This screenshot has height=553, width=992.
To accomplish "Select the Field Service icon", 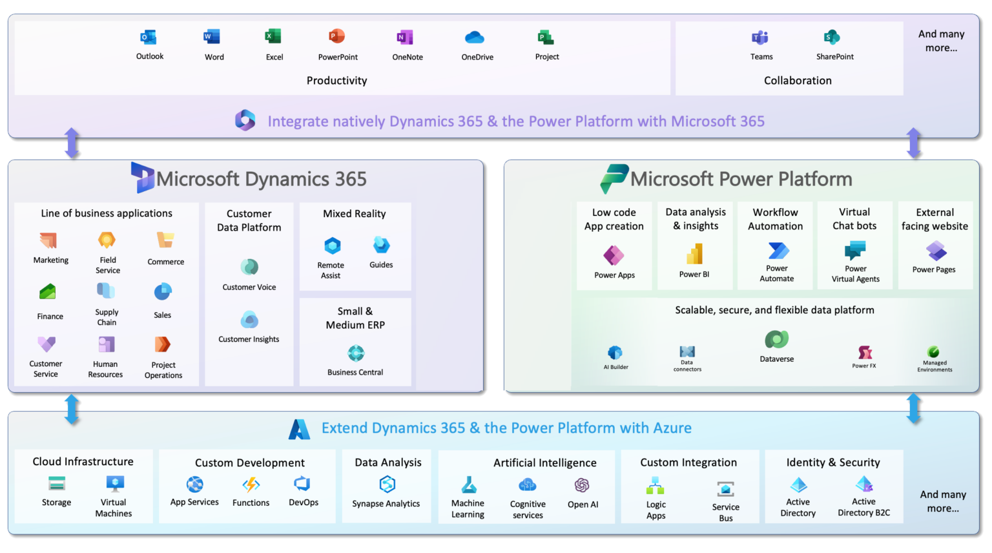I will [107, 240].
